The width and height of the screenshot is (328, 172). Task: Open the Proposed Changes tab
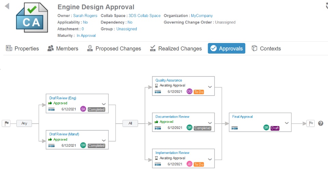(x=114, y=48)
